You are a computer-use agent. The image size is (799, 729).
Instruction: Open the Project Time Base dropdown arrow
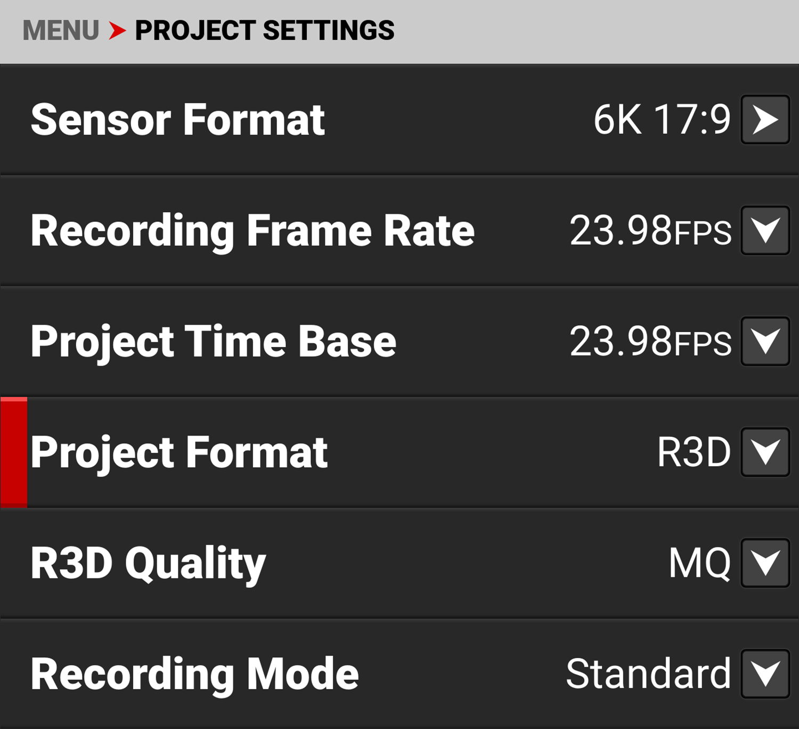(765, 341)
